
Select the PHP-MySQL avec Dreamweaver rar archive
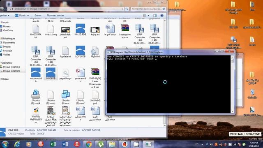[x=95, y=78]
